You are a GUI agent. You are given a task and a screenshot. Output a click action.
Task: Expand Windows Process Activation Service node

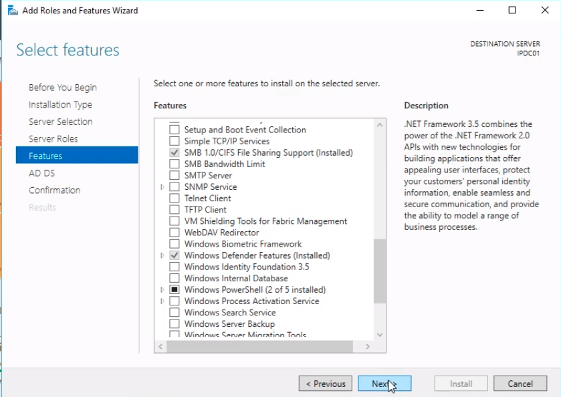pos(162,301)
